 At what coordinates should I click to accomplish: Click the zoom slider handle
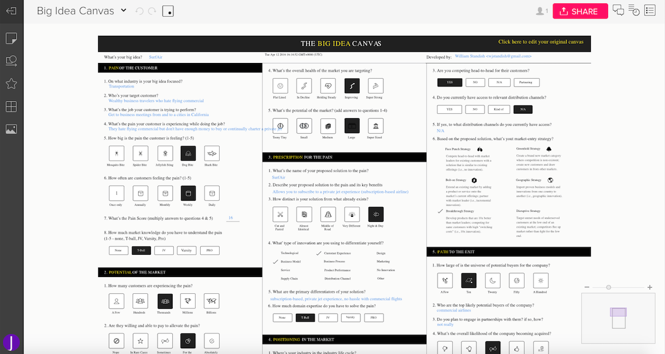pyautogui.click(x=609, y=287)
